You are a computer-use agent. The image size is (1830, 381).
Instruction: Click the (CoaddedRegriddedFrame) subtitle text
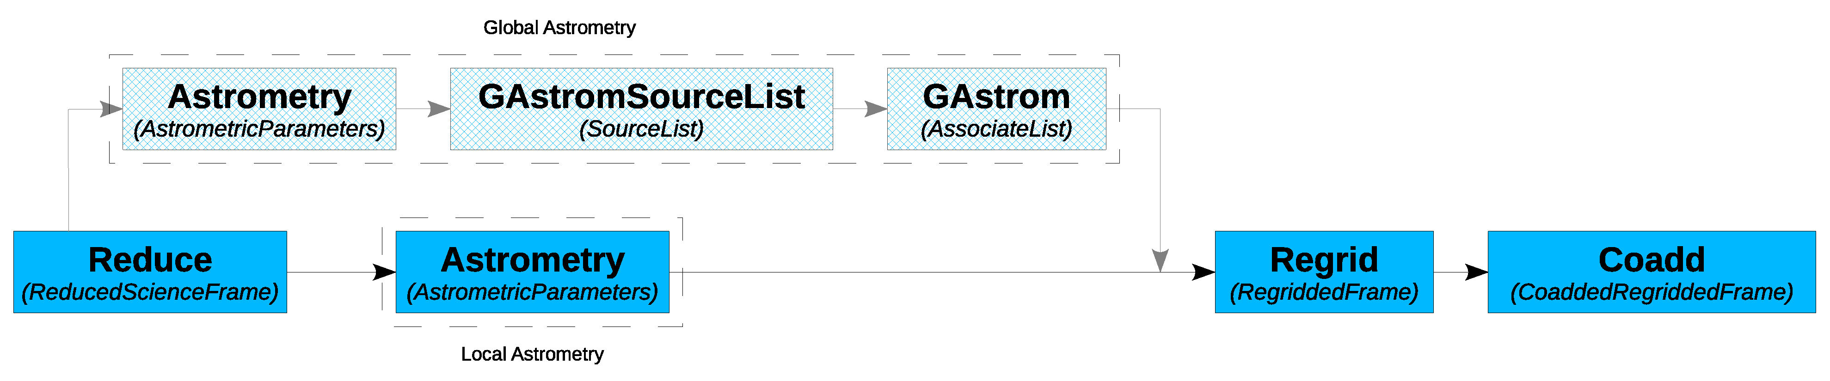click(x=1651, y=291)
